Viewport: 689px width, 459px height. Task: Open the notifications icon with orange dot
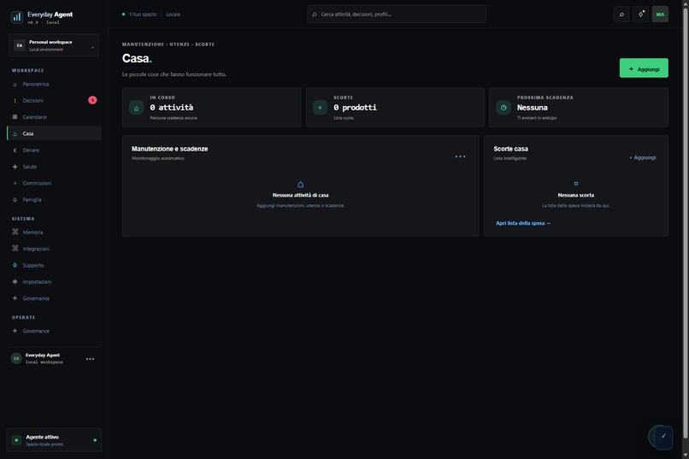pyautogui.click(x=640, y=15)
